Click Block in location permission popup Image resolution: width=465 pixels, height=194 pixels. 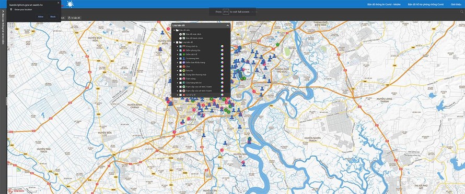53,17
